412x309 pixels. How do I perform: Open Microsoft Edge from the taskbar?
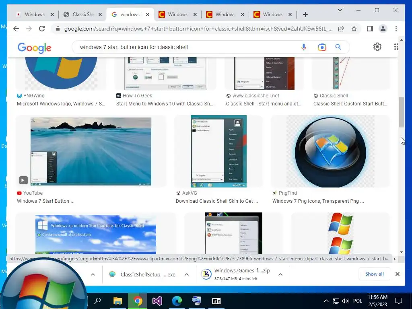click(x=177, y=301)
